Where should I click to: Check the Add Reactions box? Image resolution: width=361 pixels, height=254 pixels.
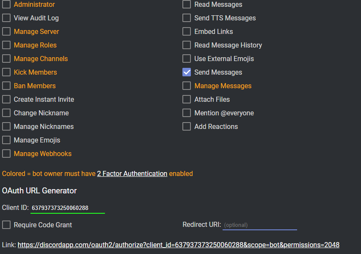pos(187,127)
